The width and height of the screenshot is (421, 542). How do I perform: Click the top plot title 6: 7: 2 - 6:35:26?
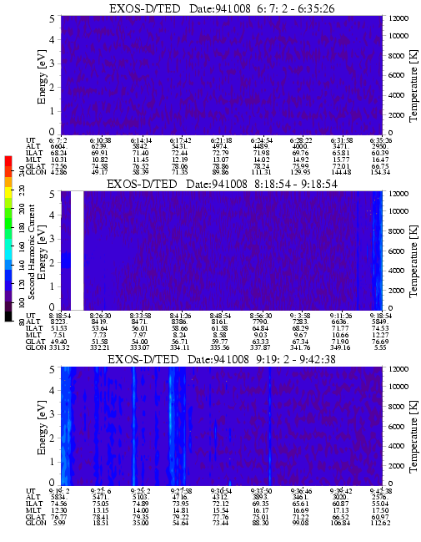[296, 8]
